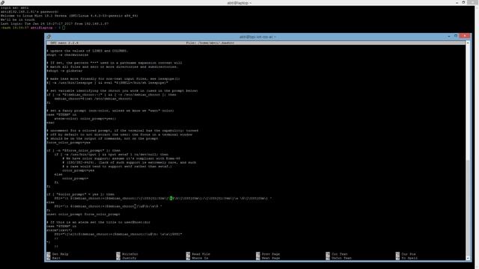
Task: Click the indented 'color_prompt=yes' line
Action: pyautogui.click(x=78, y=170)
